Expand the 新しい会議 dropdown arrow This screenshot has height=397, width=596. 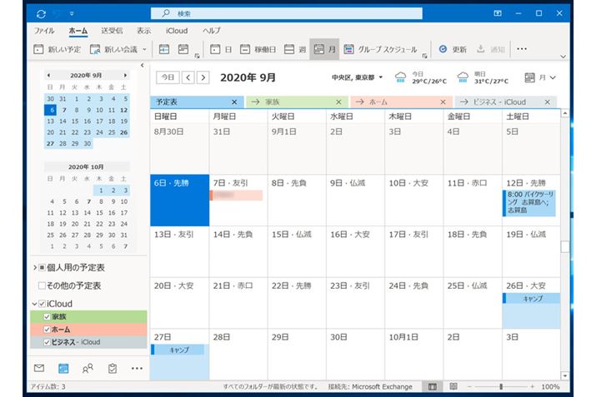tap(144, 49)
